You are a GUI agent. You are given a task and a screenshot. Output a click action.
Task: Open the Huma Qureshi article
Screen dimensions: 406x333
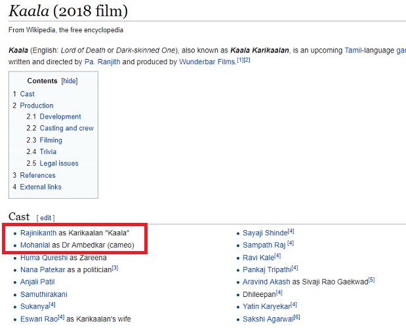(44, 258)
